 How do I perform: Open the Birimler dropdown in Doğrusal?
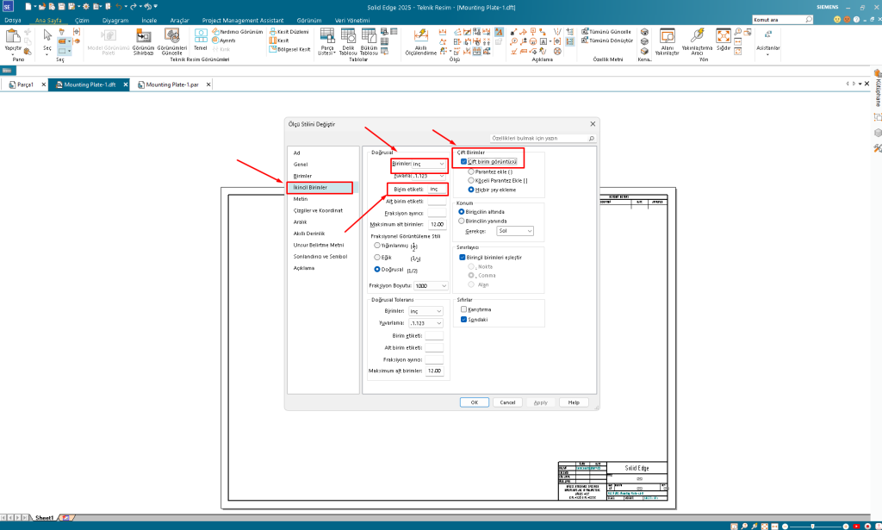point(419,163)
